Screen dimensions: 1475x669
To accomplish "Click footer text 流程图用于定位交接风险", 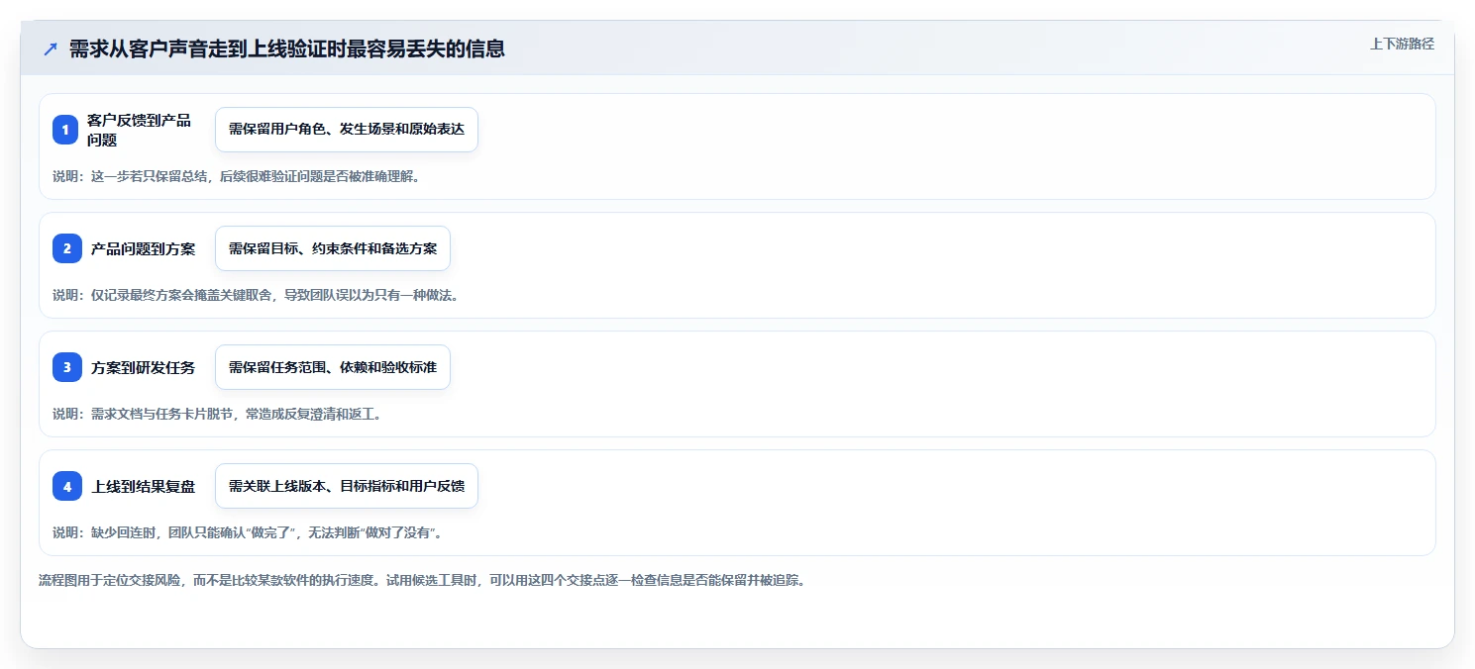I will tap(422, 580).
